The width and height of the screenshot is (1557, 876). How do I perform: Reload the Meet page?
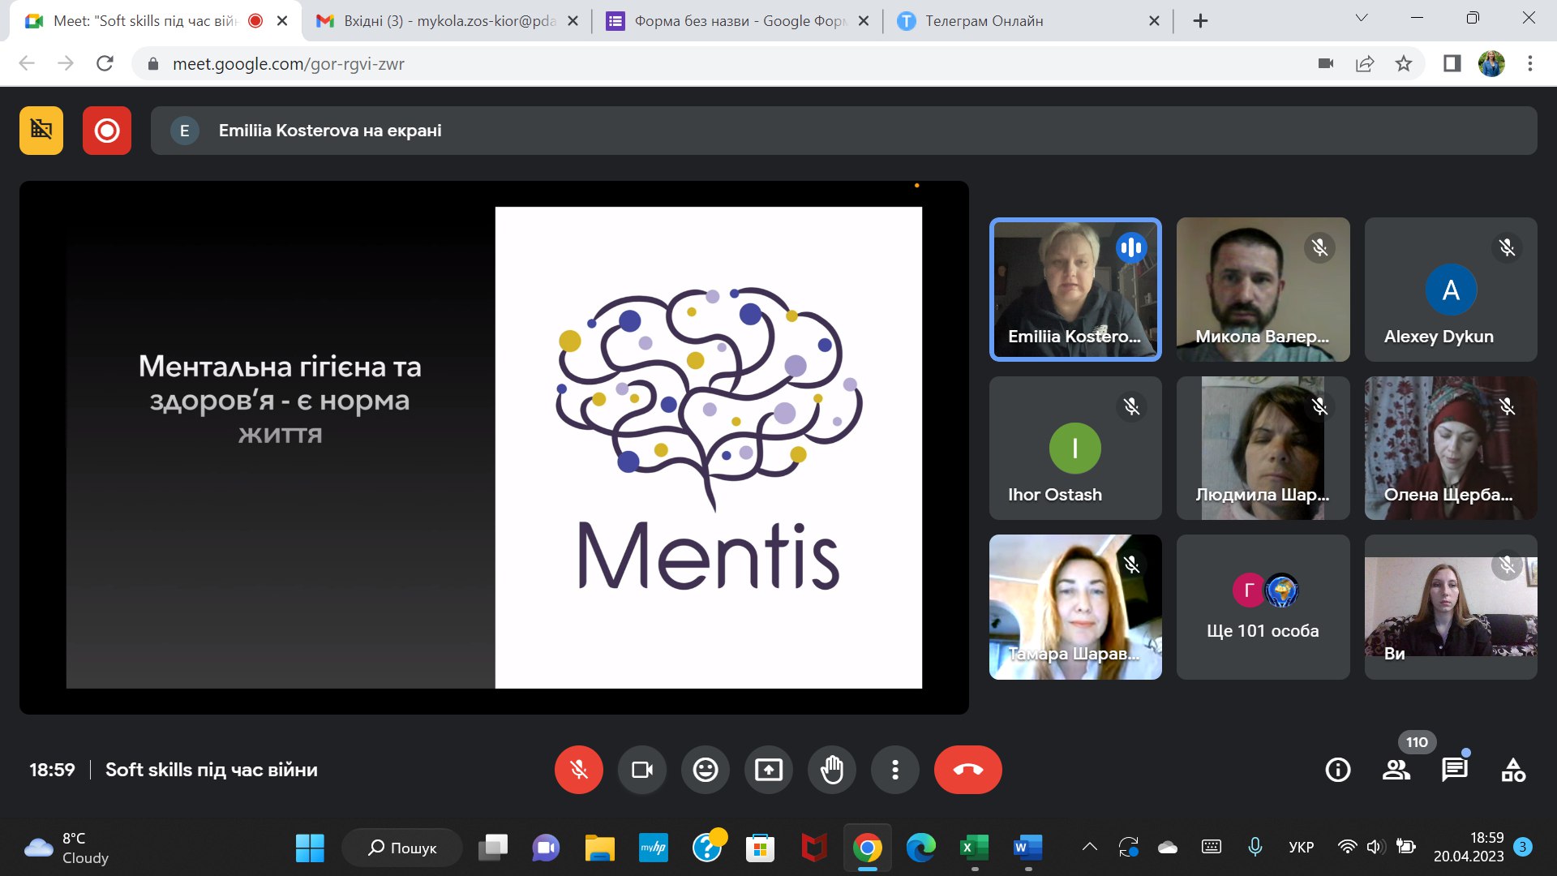pos(105,63)
